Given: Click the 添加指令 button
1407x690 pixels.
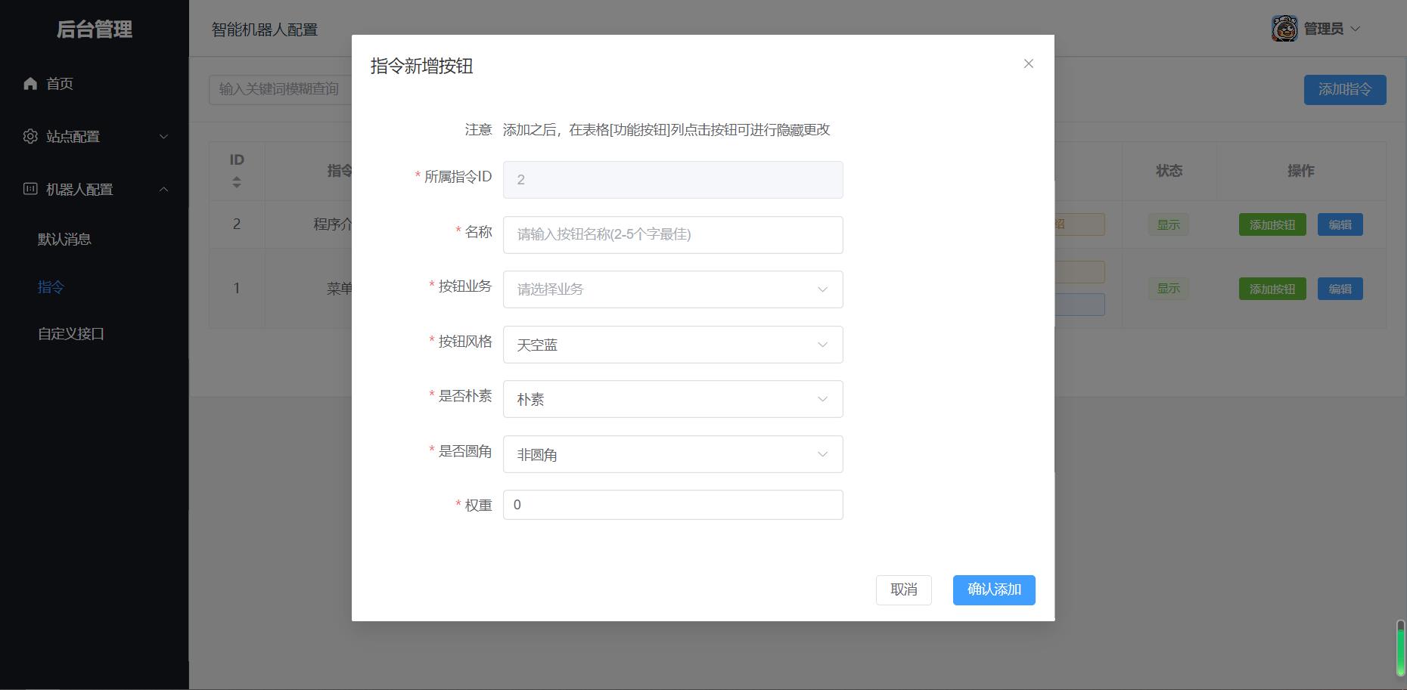Looking at the screenshot, I should (x=1345, y=90).
